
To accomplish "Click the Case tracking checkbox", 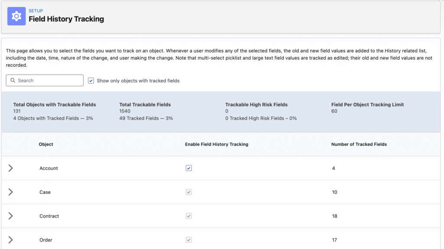I will [x=189, y=192].
